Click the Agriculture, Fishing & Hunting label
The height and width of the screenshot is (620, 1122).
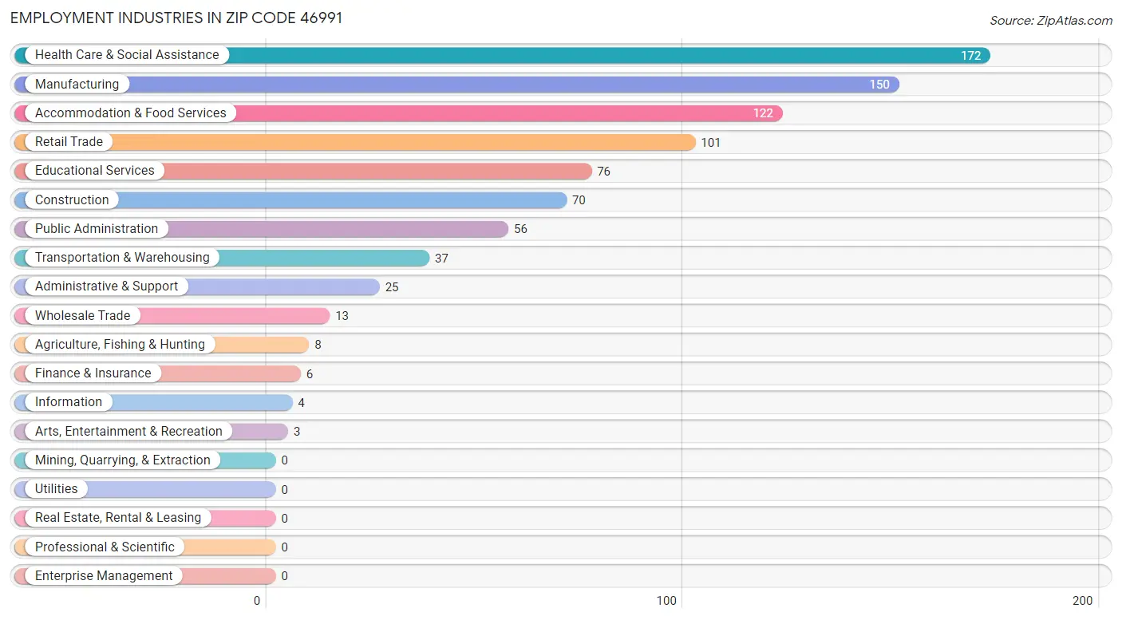(x=120, y=344)
